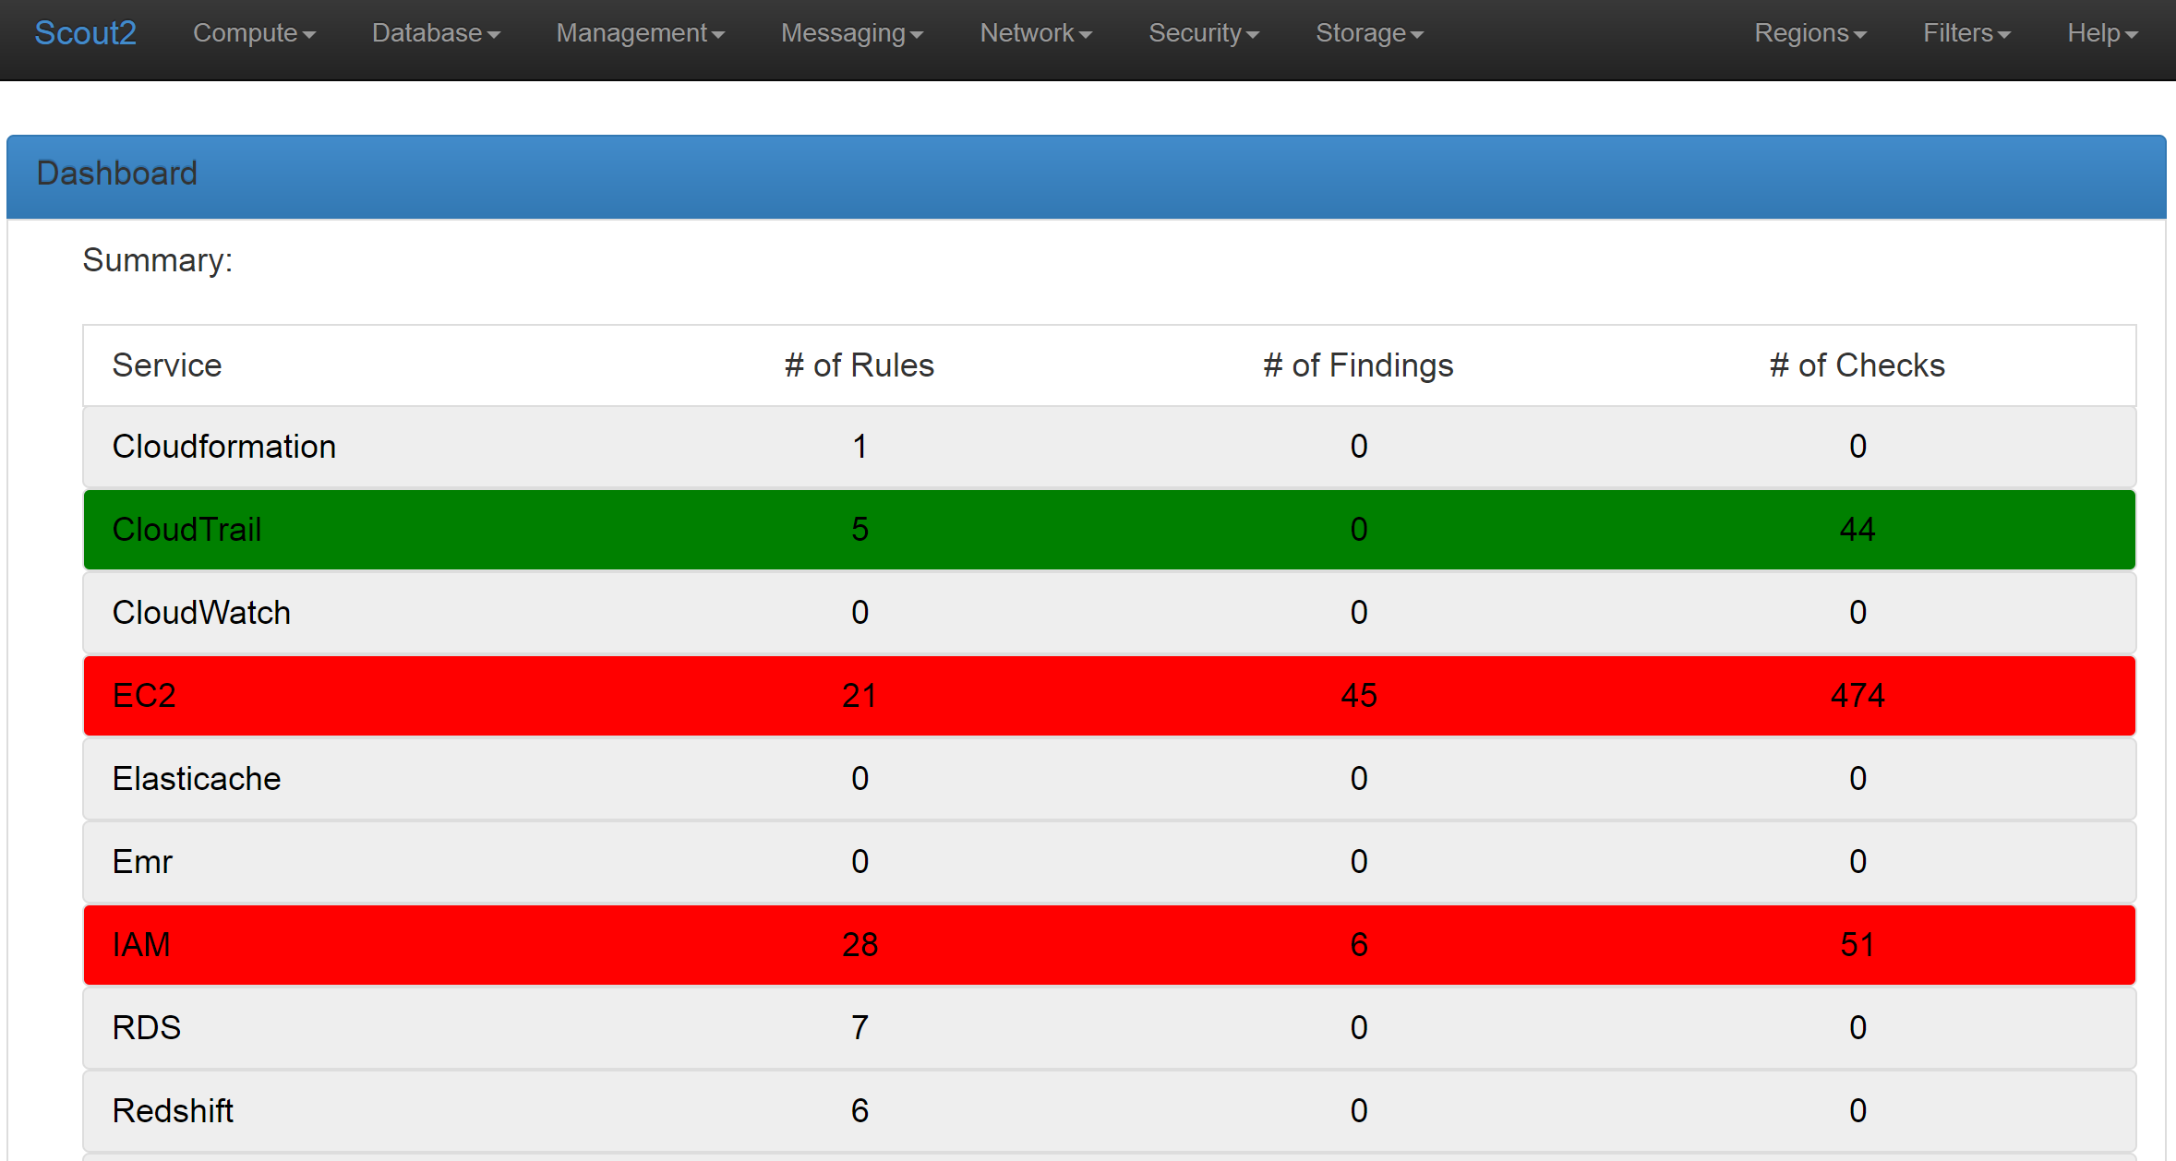Click Cloudformation rules count 1
Viewport: 2176px width, 1161px height.
tap(860, 447)
